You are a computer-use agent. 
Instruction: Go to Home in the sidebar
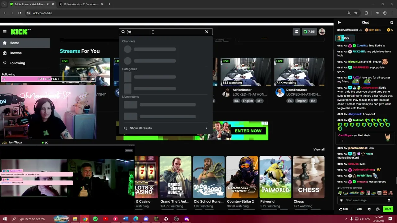click(25, 43)
